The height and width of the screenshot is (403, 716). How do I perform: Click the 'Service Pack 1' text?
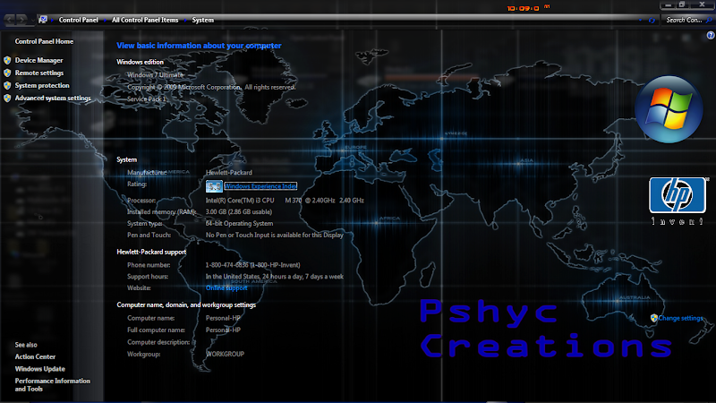click(147, 99)
